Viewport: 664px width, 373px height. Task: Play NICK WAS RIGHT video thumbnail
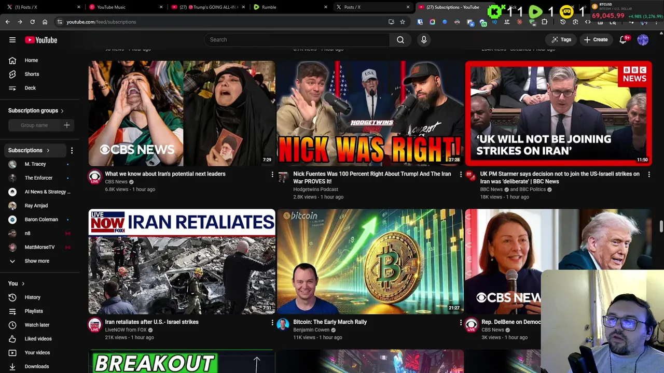tap(370, 113)
